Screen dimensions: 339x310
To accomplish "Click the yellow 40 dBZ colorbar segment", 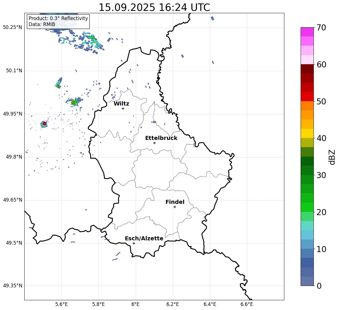I will click(x=307, y=133).
